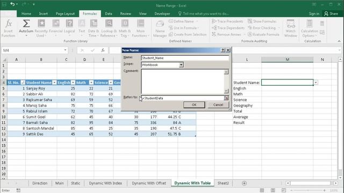Cancel the New Name dialog
Image resolution: width=344 pixels, height=193 pixels.
tap(218, 105)
